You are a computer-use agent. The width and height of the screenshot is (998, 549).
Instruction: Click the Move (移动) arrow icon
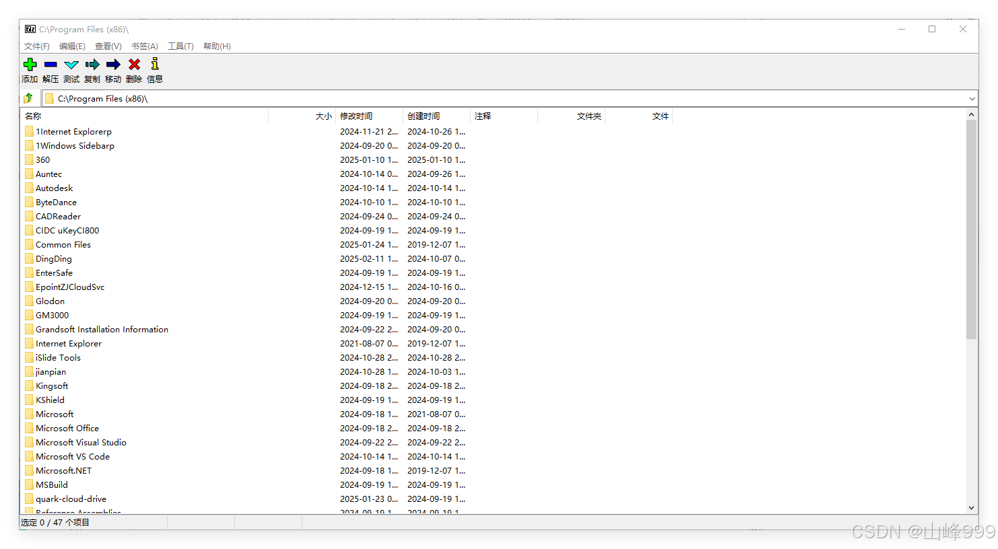pyautogui.click(x=113, y=65)
